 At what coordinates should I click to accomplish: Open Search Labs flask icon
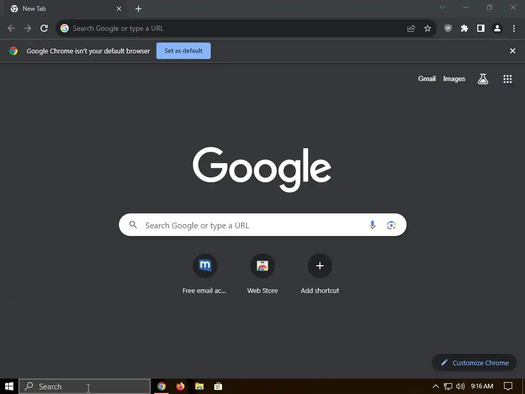(x=483, y=79)
